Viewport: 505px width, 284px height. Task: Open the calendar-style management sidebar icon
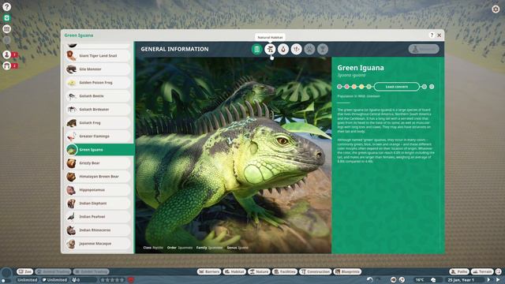(x=6, y=29)
